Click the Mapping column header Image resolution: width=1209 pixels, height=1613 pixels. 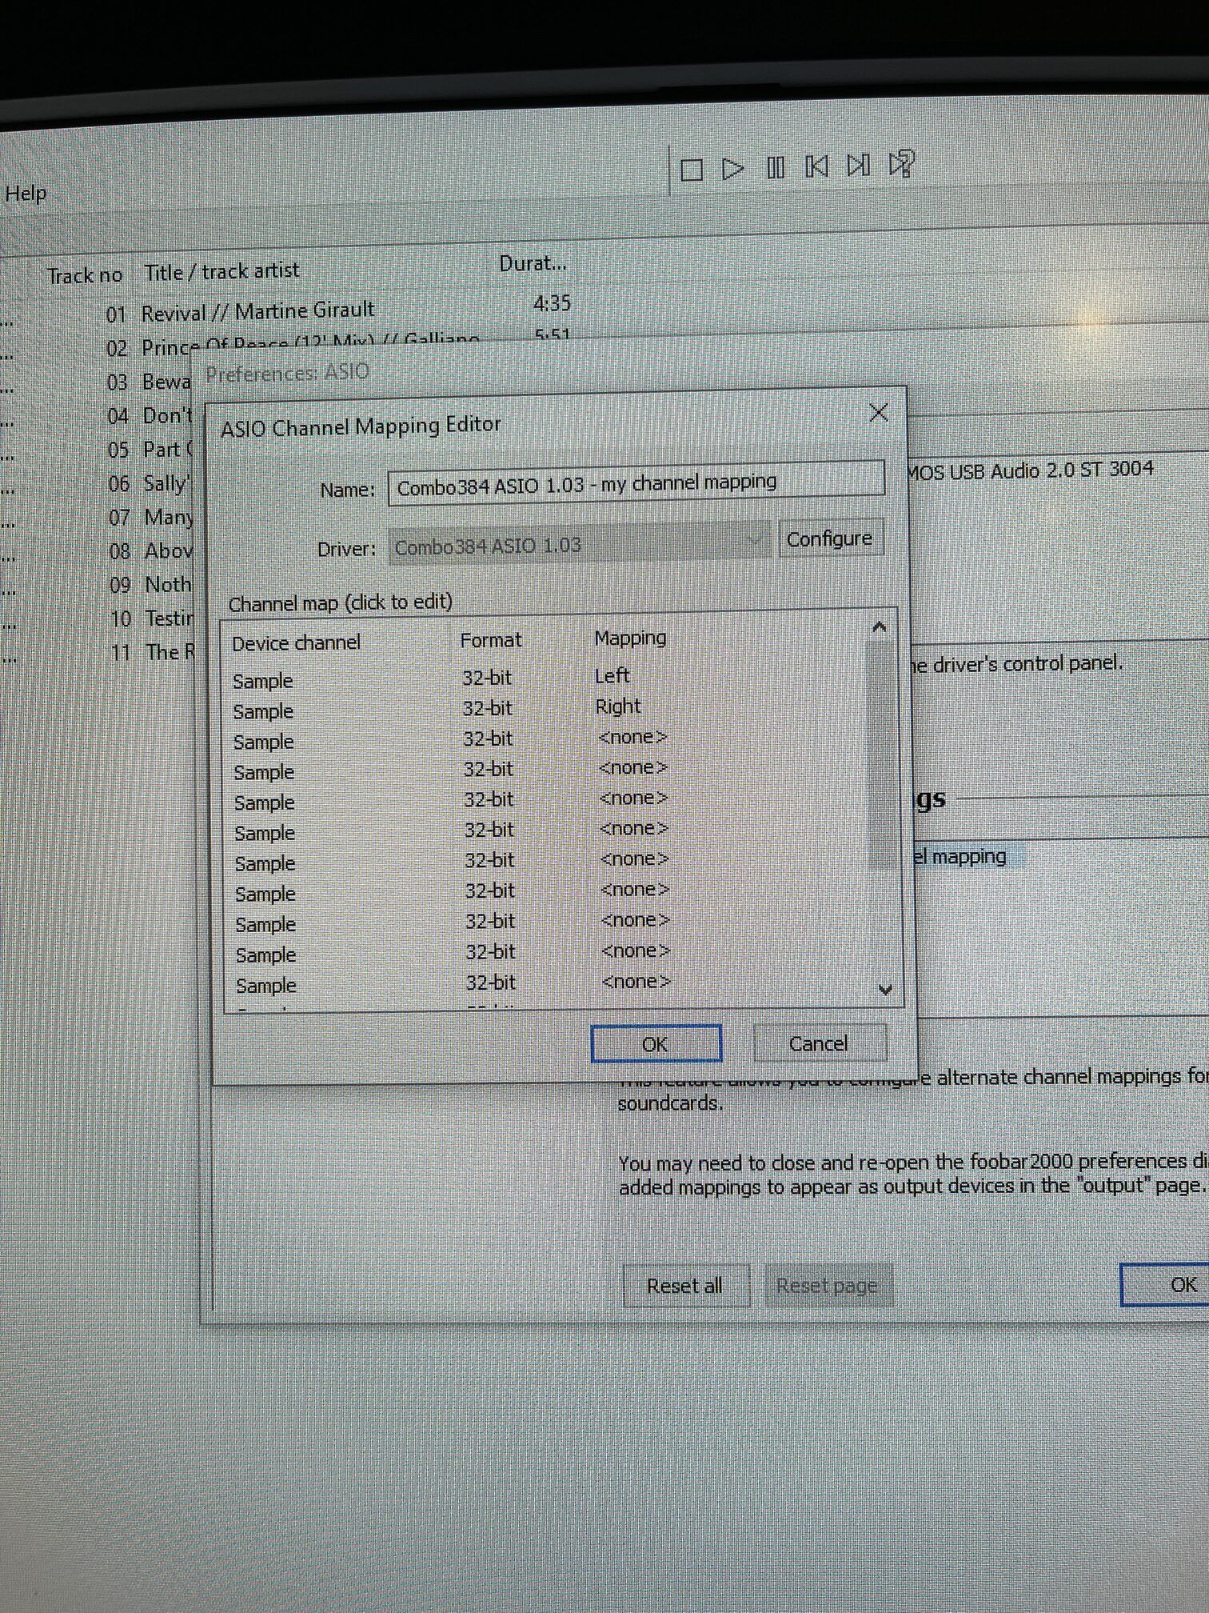pos(630,638)
